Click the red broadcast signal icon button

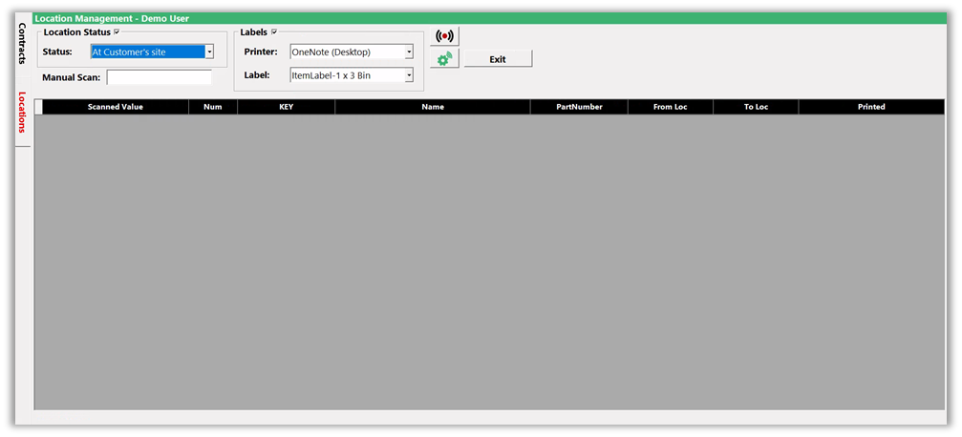point(444,36)
